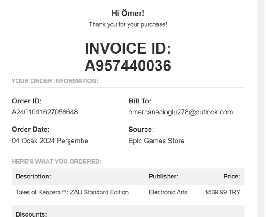Screen dimensions: 266x217
Task: Select the Order ID value A2401041627058648
Action: click(x=45, y=112)
